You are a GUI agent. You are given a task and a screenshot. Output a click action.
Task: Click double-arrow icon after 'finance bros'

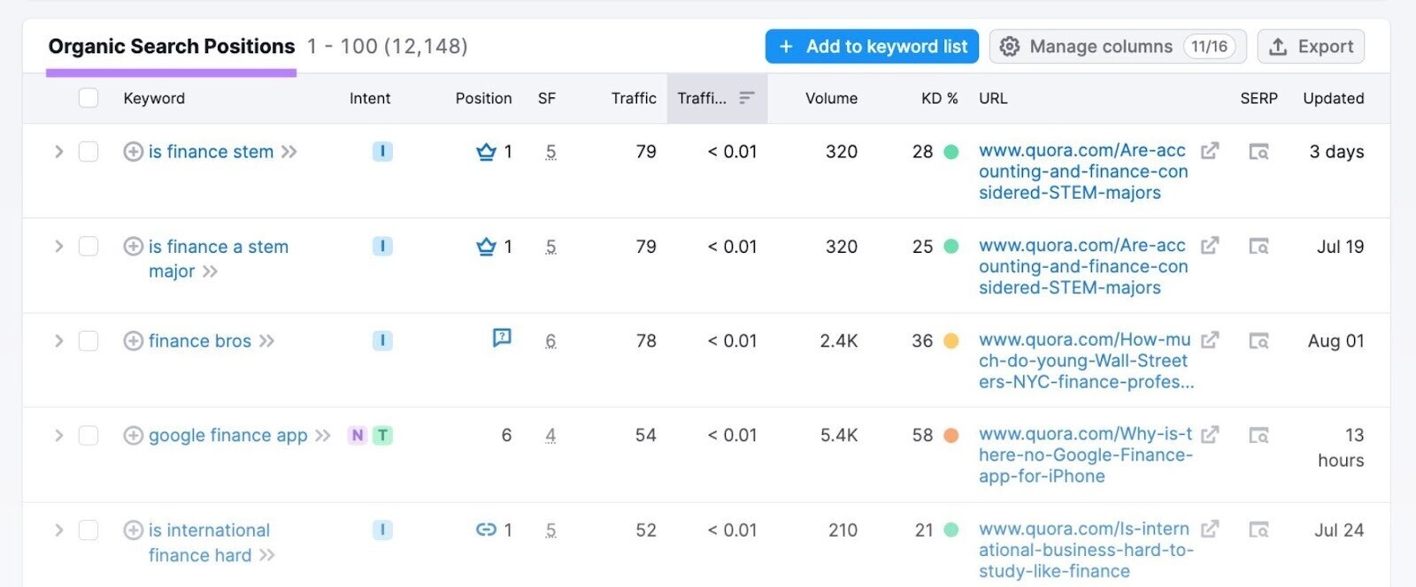click(266, 341)
